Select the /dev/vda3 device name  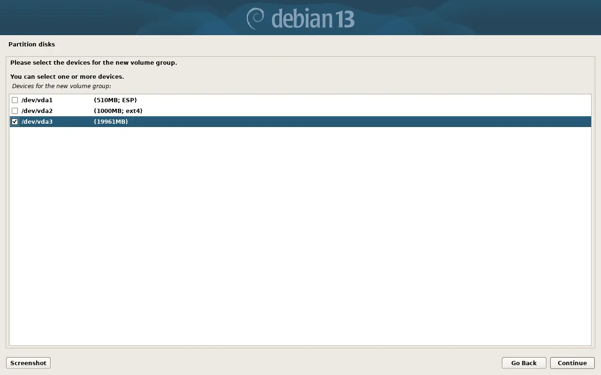(37, 122)
